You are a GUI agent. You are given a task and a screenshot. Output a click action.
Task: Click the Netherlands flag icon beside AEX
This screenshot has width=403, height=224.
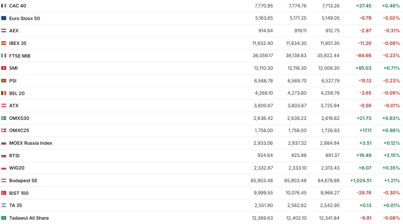[4, 31]
